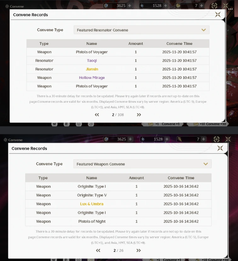238x261 pixels.
Task: Add more to the 1528 currency in the Resonator window
Action: [165, 5]
